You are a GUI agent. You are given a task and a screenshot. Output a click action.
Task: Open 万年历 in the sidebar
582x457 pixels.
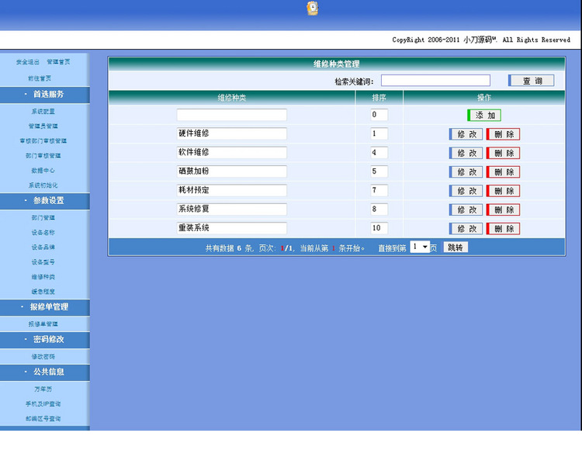43,389
